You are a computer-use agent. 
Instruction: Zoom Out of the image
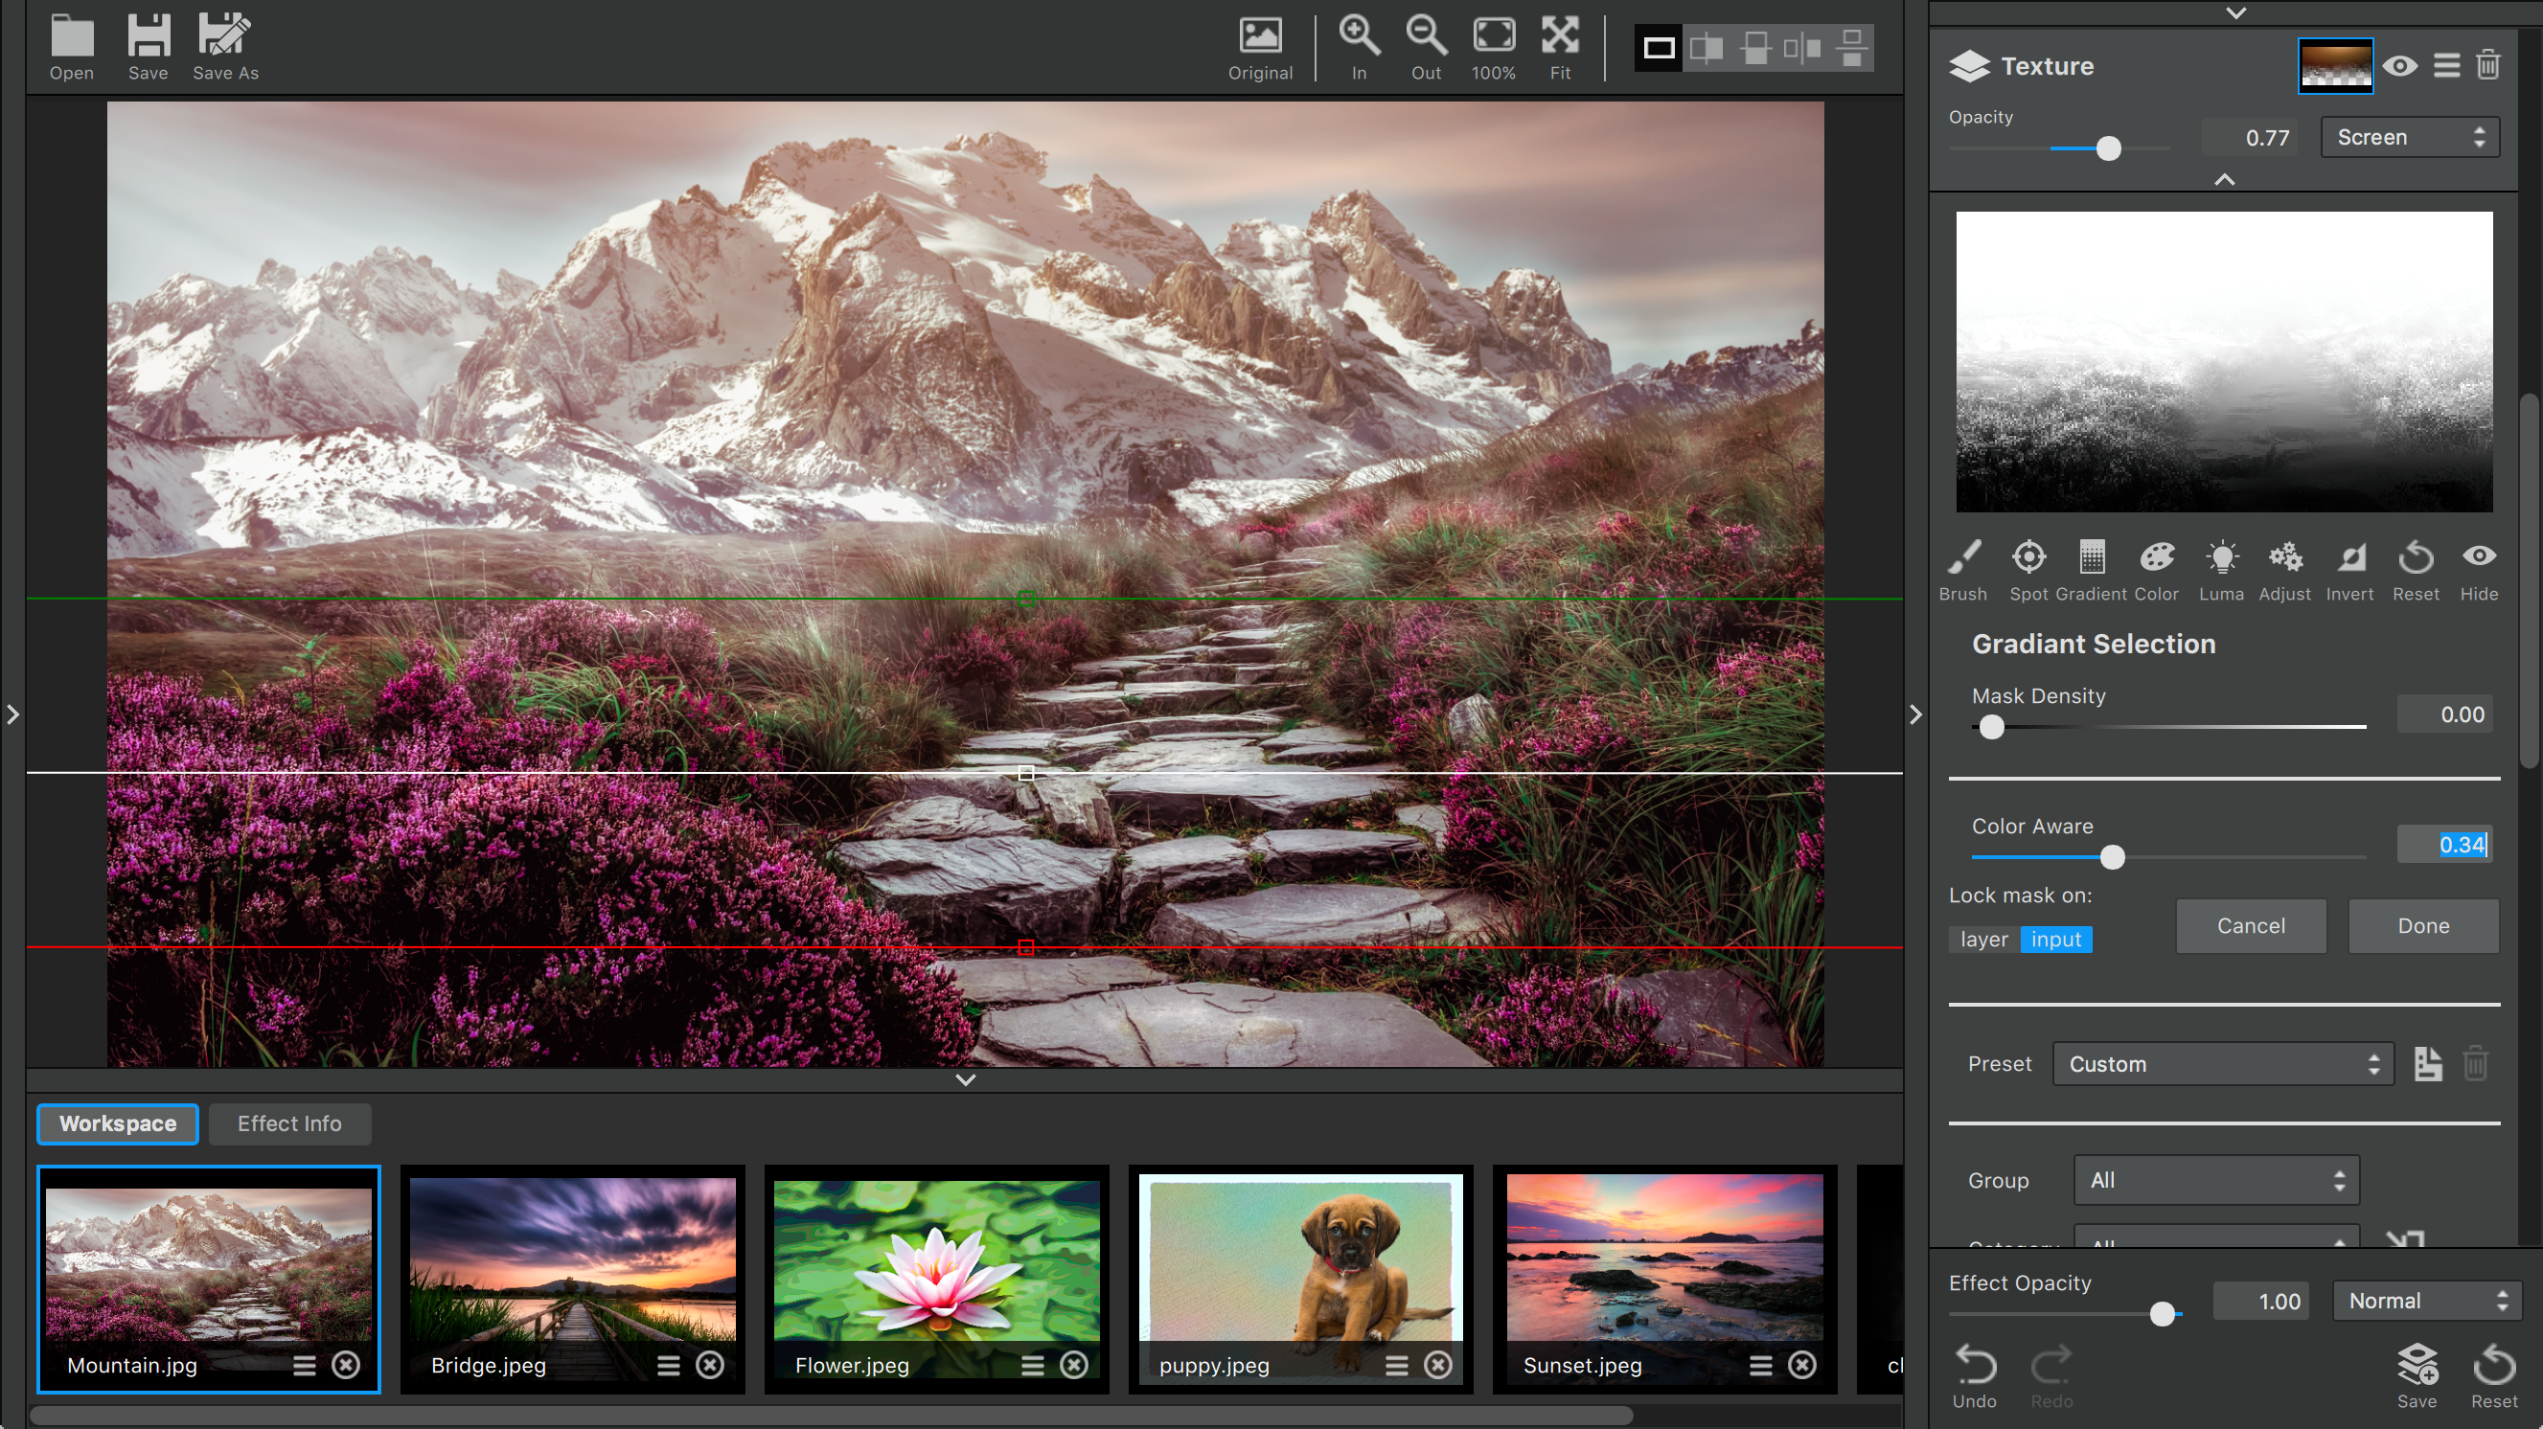point(1426,48)
